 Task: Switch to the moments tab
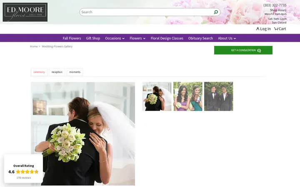click(x=75, y=72)
